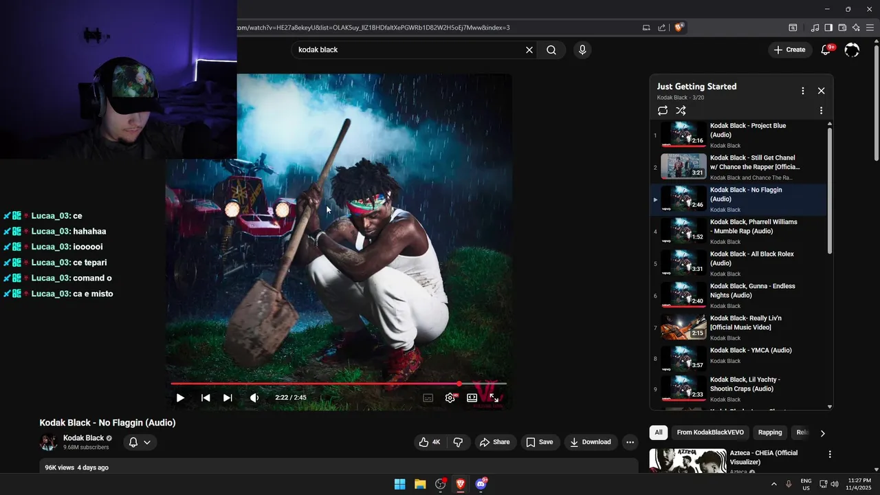The height and width of the screenshot is (495, 880).
Task: Seek on the red video progress bar
Action: pyautogui.click(x=339, y=384)
